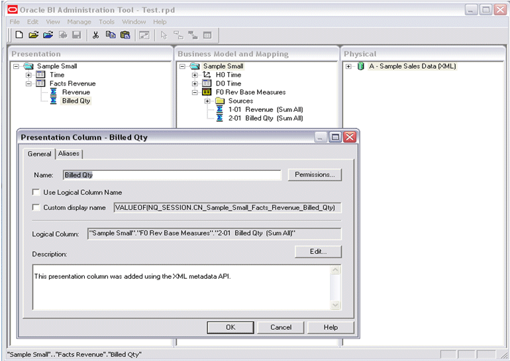Click the Name input field

pos(172,175)
